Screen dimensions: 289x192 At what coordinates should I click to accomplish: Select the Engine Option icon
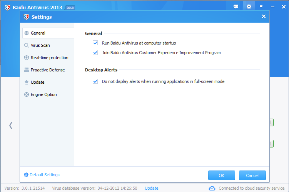coord(27,94)
